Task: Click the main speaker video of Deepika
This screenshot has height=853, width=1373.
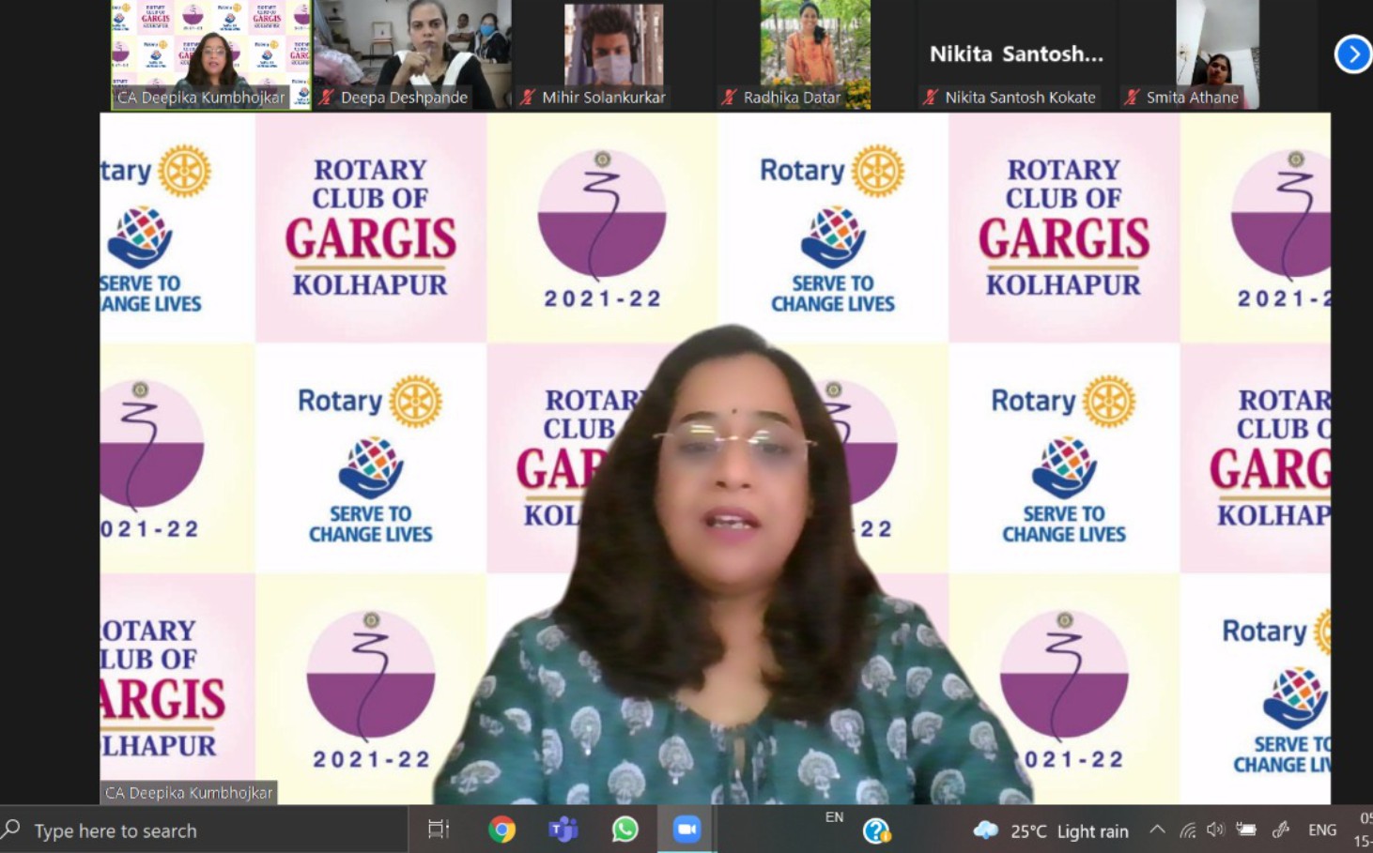Action: (x=715, y=458)
